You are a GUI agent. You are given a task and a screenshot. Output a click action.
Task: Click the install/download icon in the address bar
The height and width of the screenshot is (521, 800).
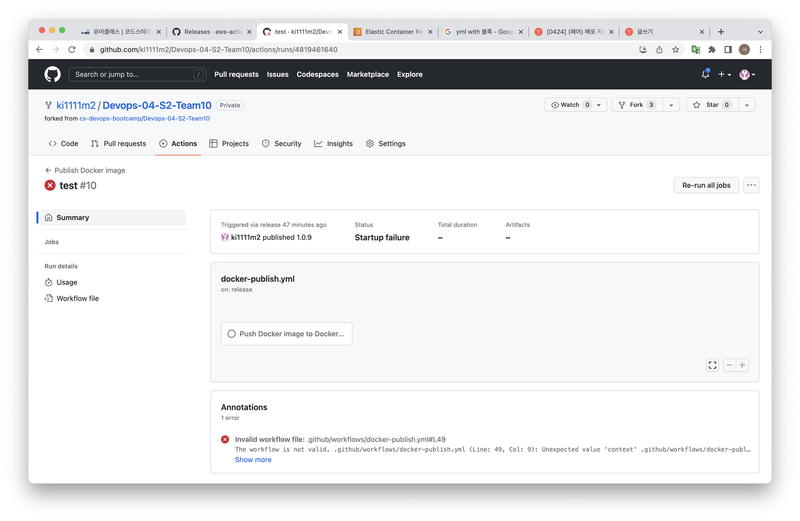(643, 49)
